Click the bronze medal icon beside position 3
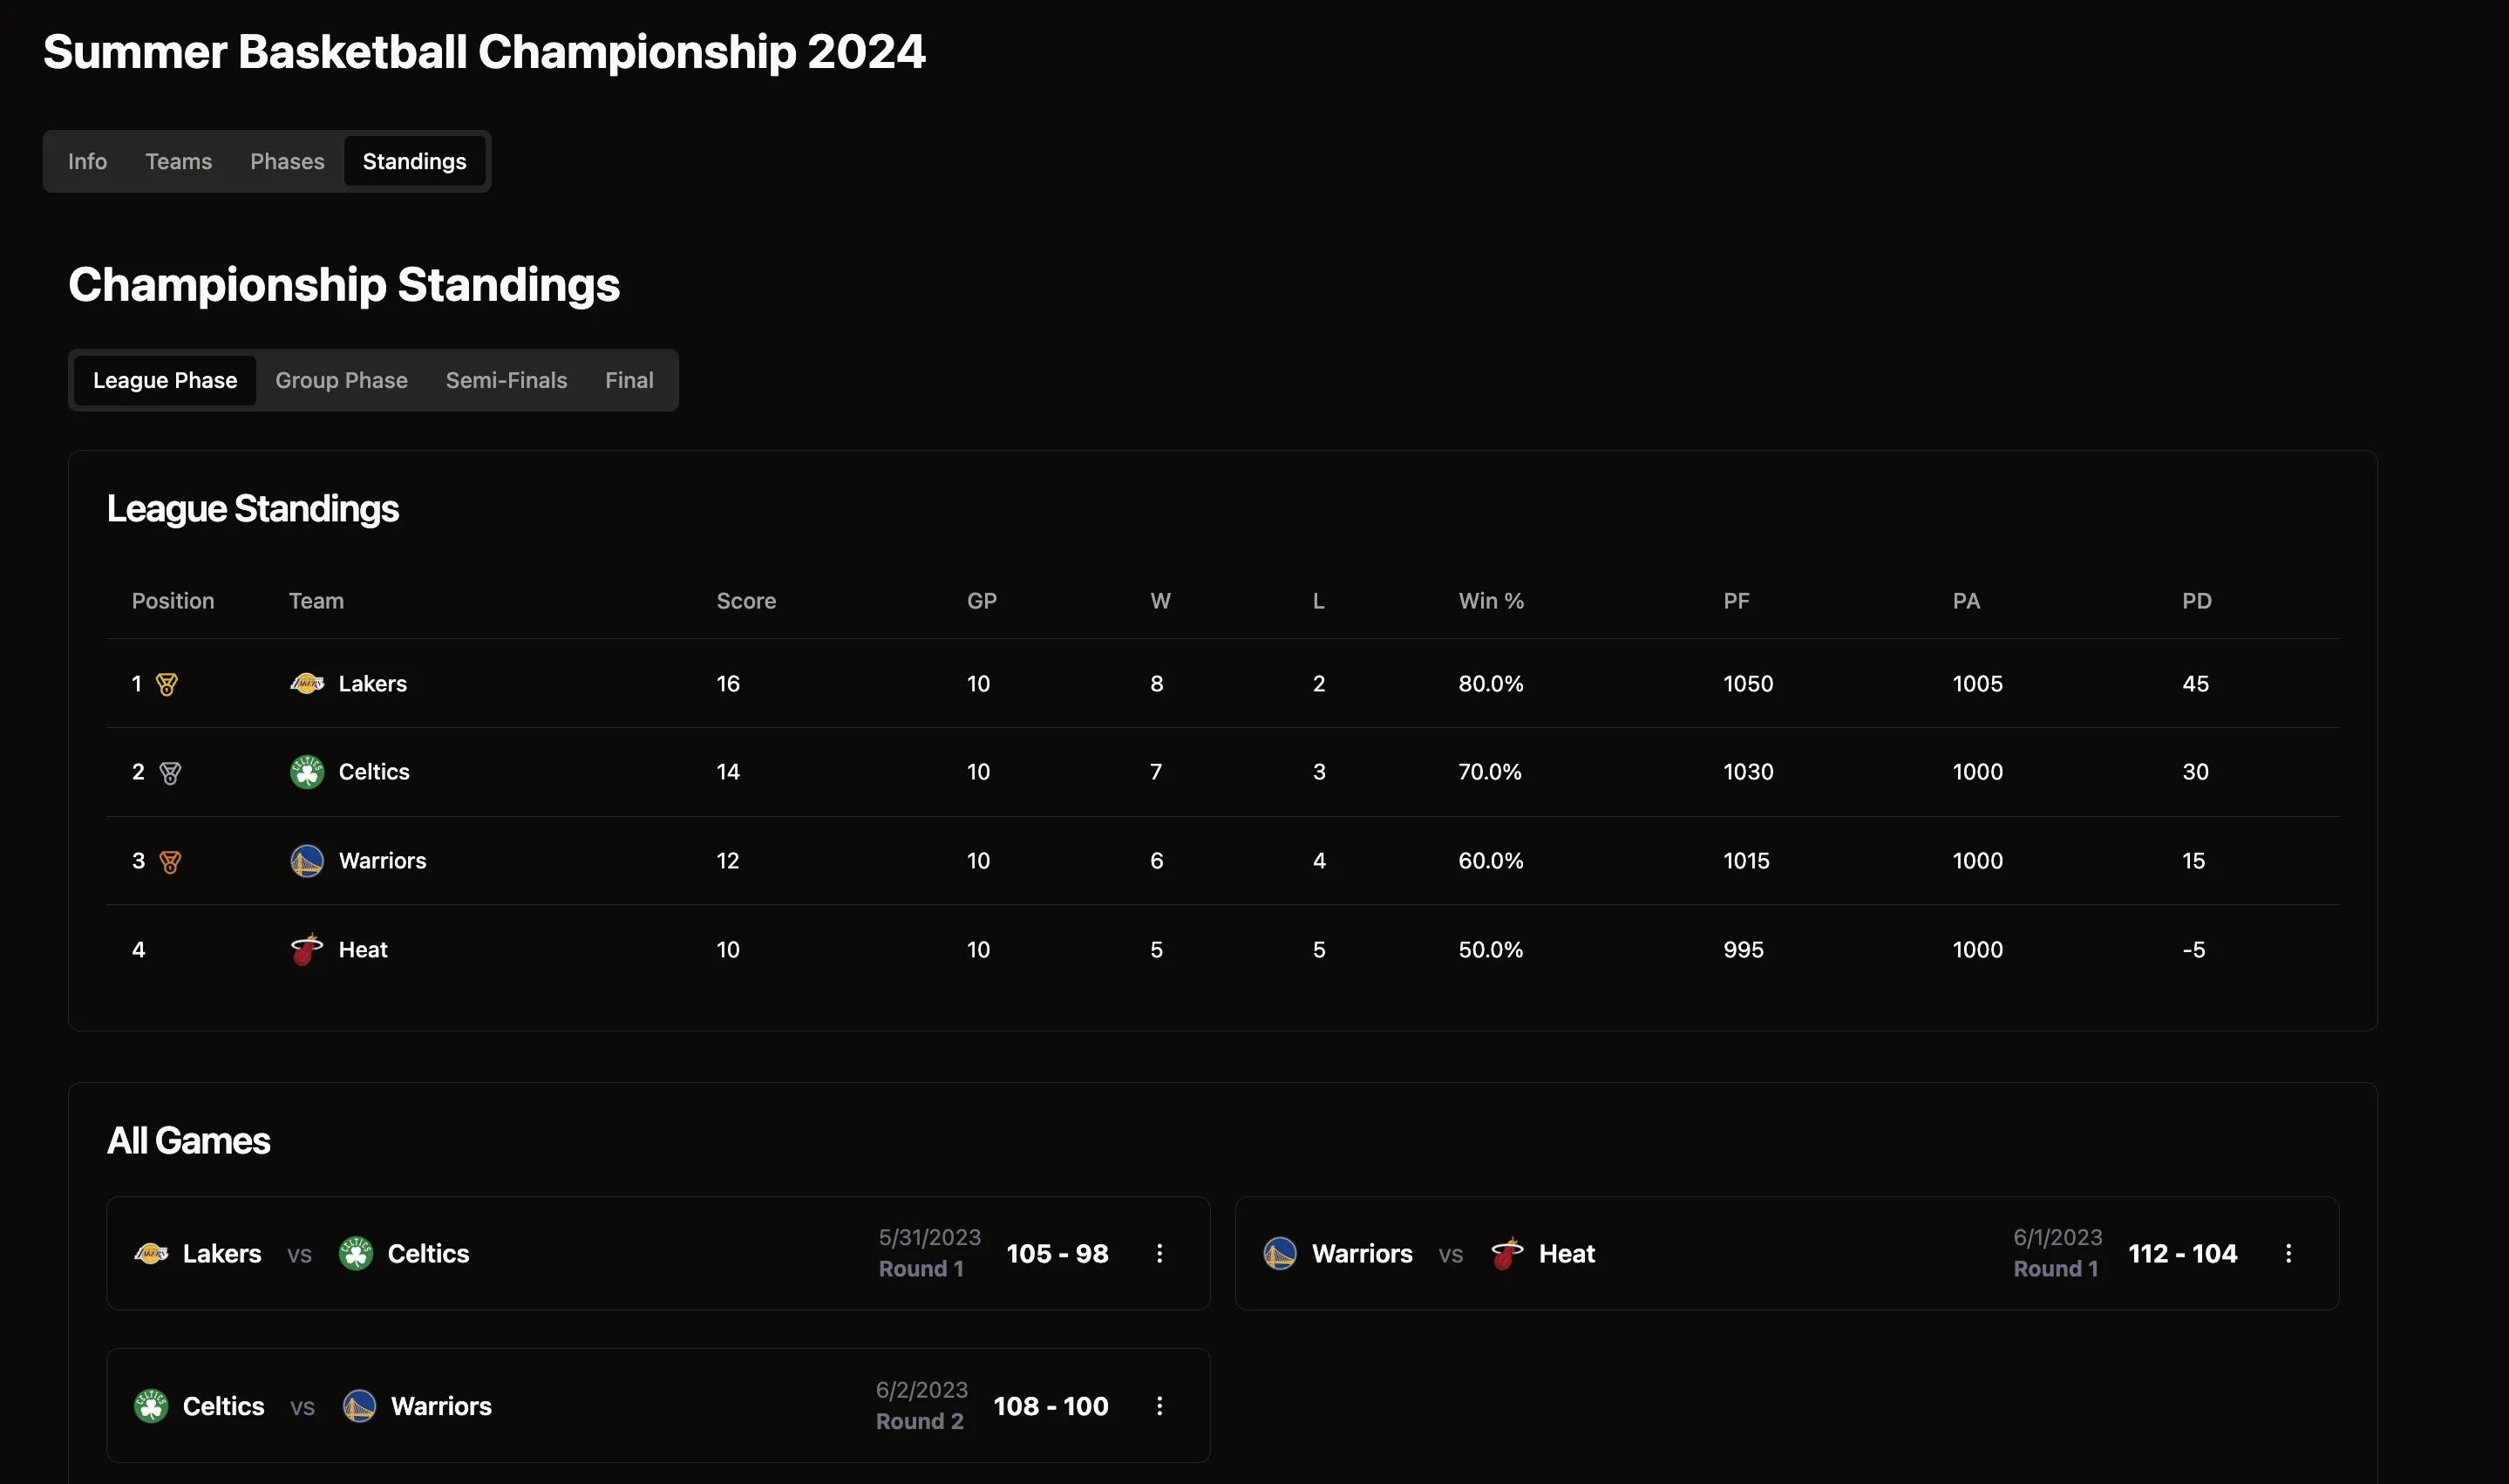2509x1484 pixels. (x=170, y=861)
